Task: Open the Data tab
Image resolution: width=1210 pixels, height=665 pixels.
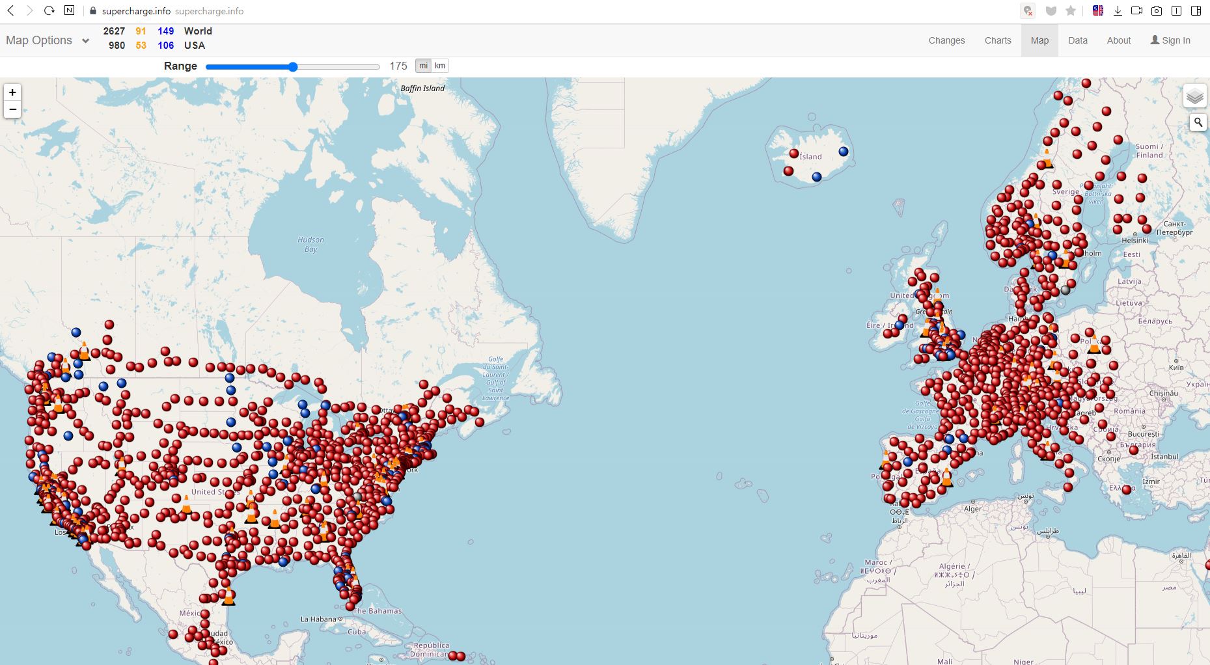Action: 1078,40
